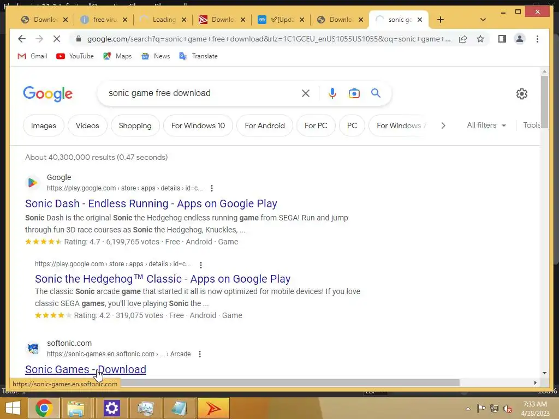Show more filter chips arrow

point(443,125)
